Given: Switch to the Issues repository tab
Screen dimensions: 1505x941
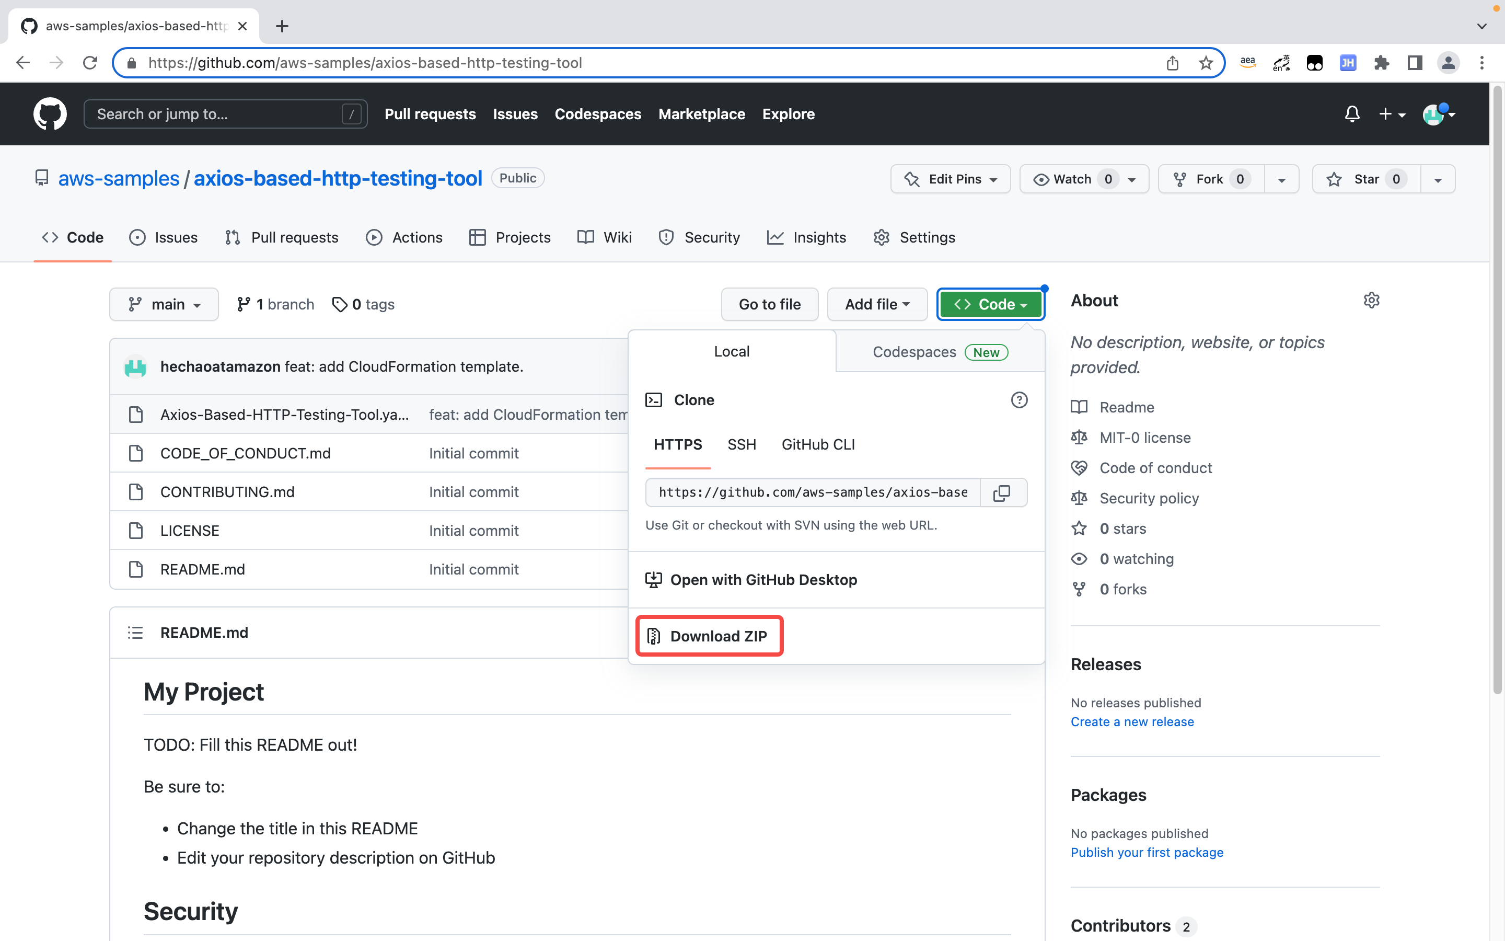Looking at the screenshot, I should [164, 238].
